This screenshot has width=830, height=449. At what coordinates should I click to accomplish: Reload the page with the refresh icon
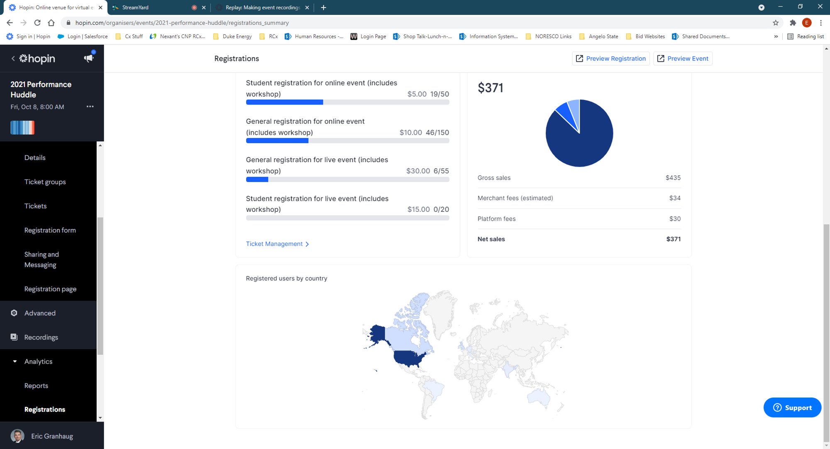(x=37, y=23)
